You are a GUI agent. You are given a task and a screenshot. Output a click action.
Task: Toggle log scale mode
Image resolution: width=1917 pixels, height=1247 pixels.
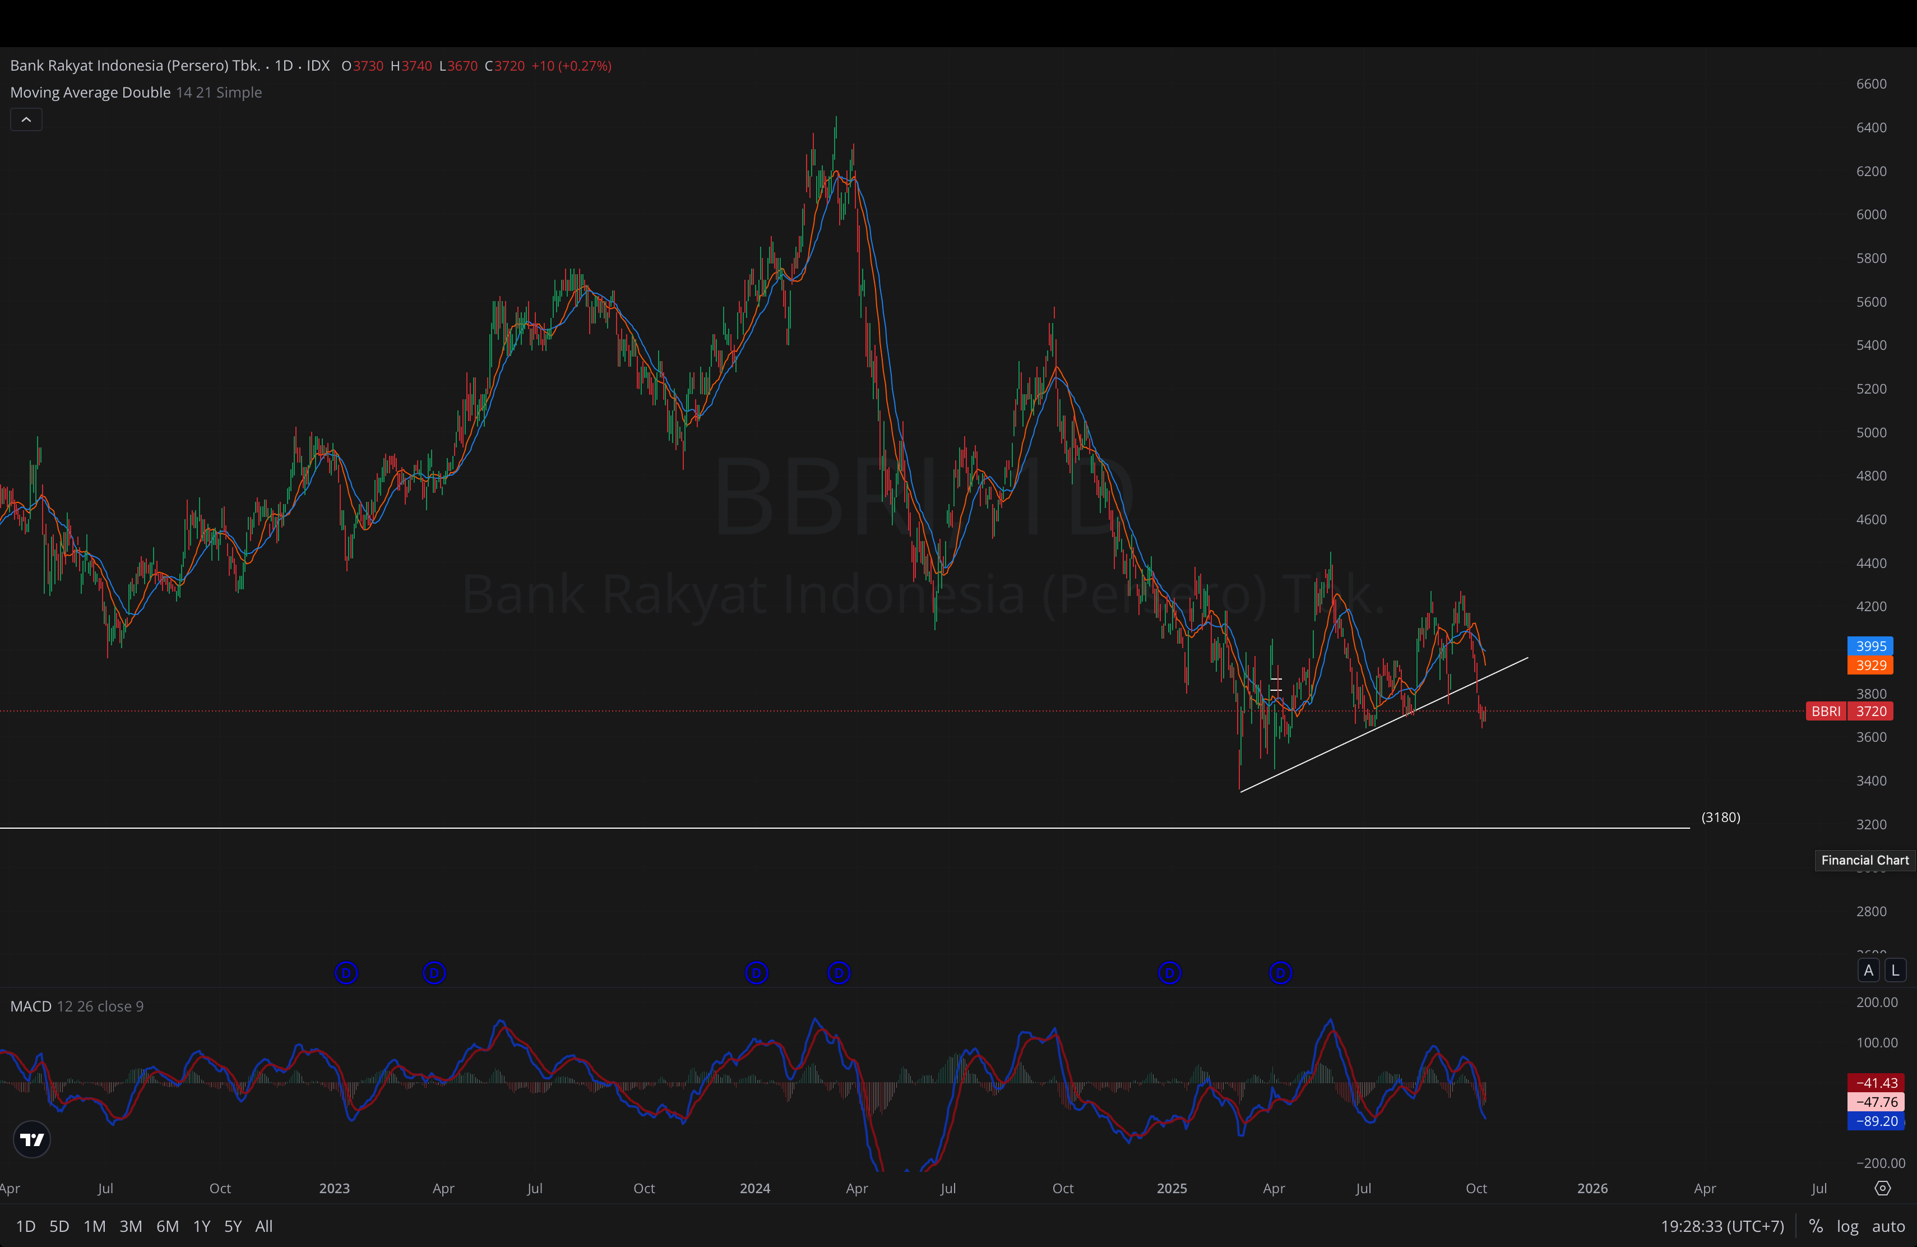click(1847, 1226)
